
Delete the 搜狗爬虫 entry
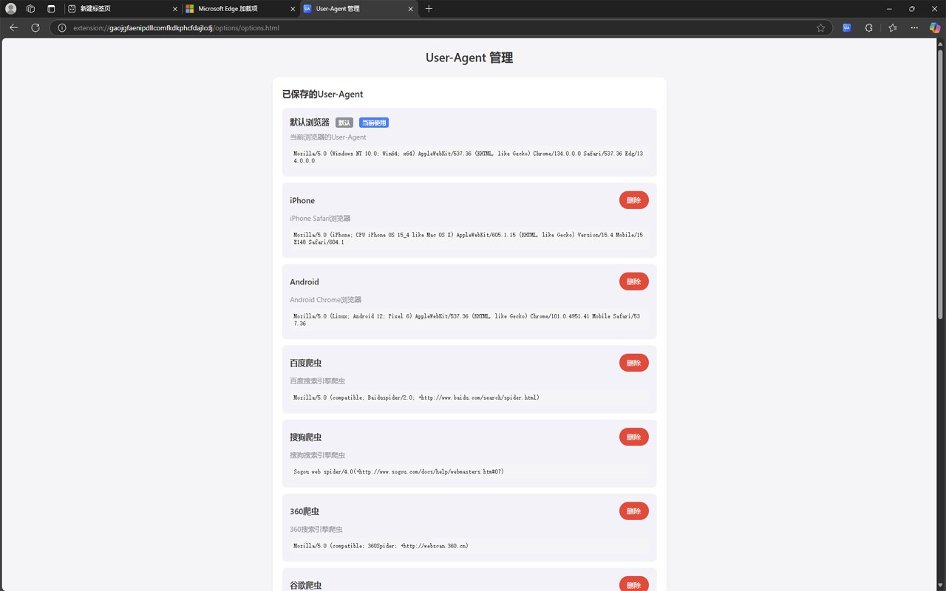pyautogui.click(x=633, y=437)
